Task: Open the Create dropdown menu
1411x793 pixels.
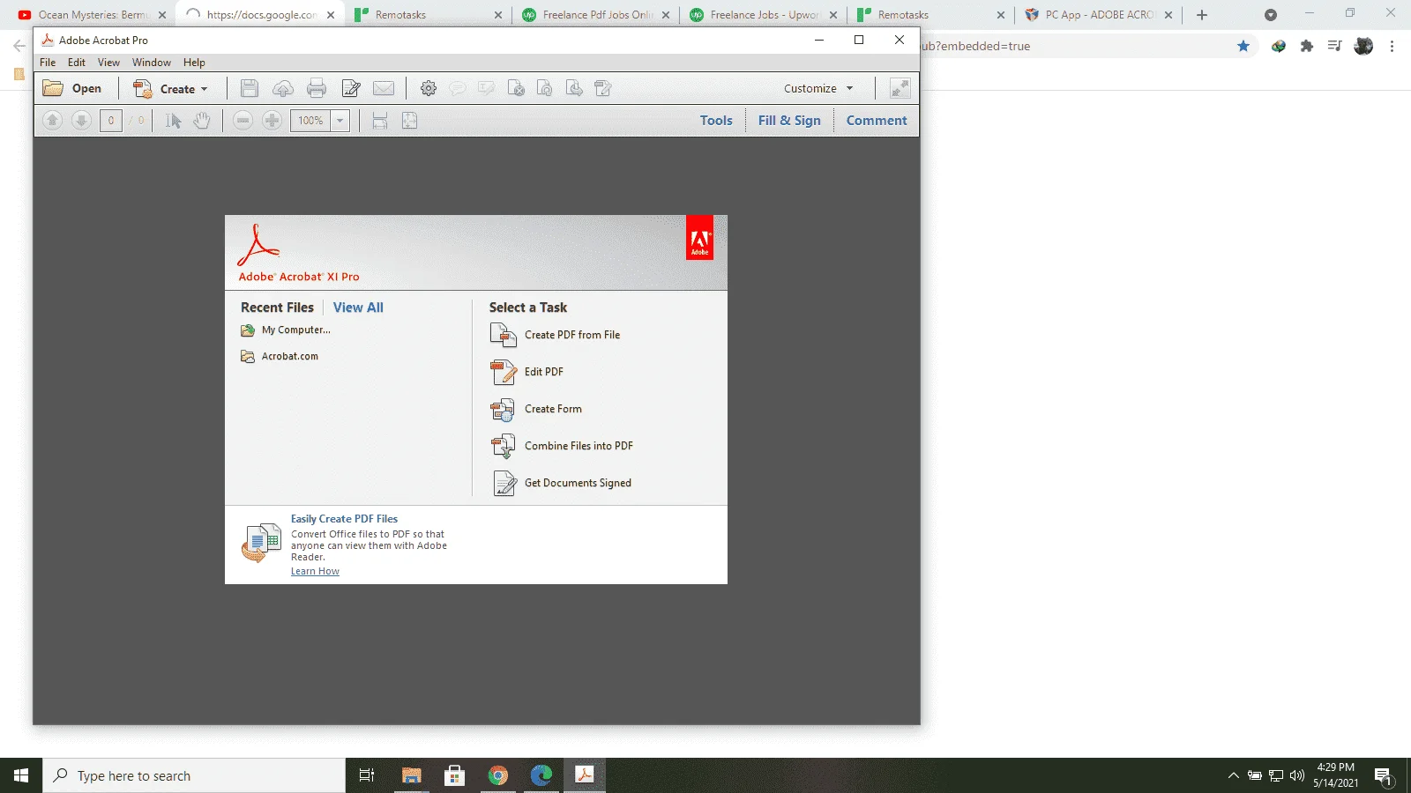Action: [x=170, y=88]
